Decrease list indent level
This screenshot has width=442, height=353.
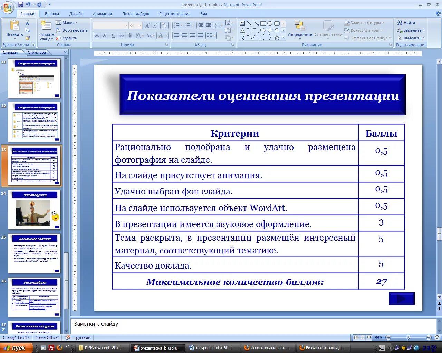click(201, 26)
